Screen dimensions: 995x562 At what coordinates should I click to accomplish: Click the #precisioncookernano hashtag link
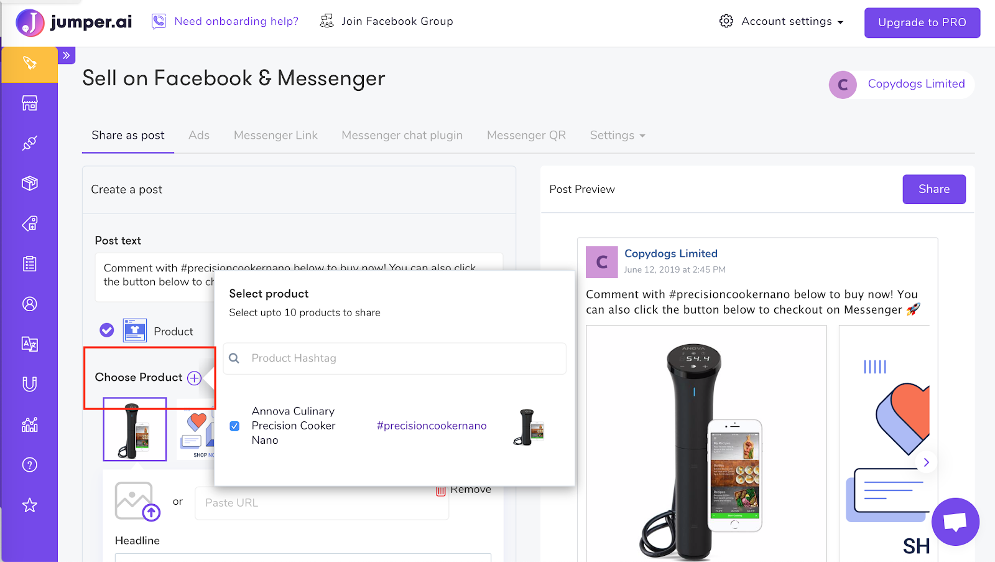432,426
